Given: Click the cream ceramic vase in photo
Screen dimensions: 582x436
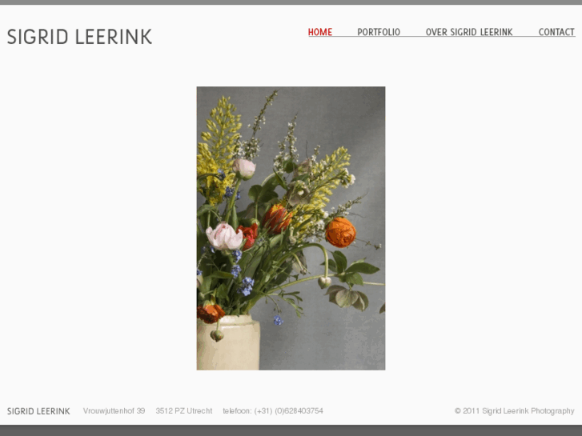Looking at the screenshot, I should pyautogui.click(x=228, y=342).
